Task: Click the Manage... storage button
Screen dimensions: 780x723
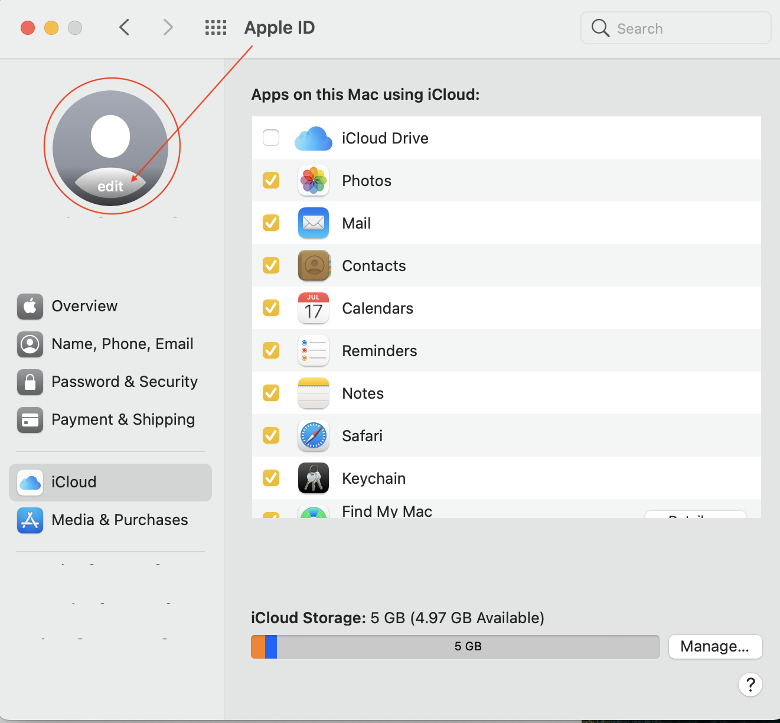Action: tap(714, 646)
